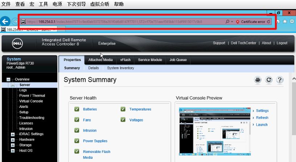The height and width of the screenshot is (162, 296).
Task: Open the Voltages health link
Action: point(136,120)
